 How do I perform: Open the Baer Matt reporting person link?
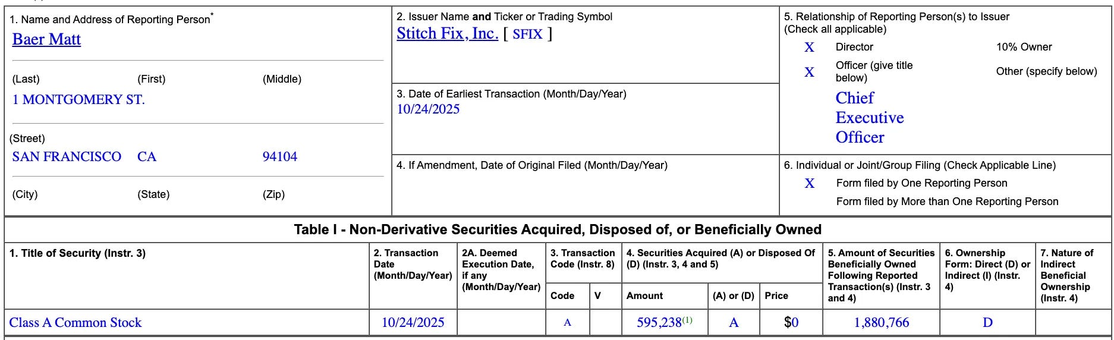[46, 39]
